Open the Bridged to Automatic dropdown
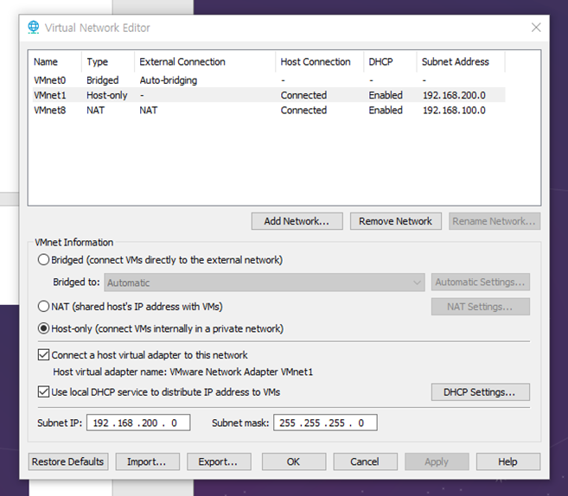 coord(265,283)
